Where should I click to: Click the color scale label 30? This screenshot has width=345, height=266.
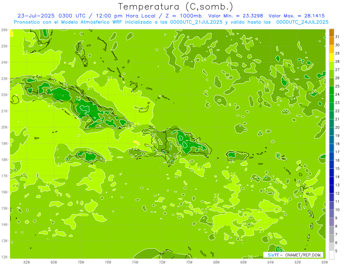[338, 45]
